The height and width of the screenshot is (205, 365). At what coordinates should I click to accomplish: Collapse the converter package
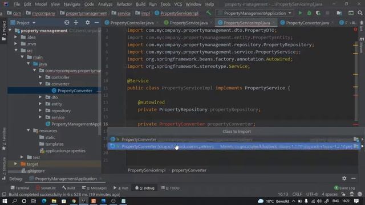click(40, 84)
